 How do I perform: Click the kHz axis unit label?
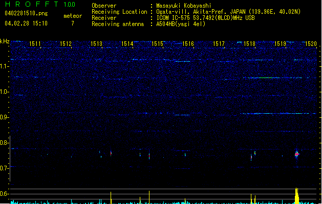tap(5, 41)
